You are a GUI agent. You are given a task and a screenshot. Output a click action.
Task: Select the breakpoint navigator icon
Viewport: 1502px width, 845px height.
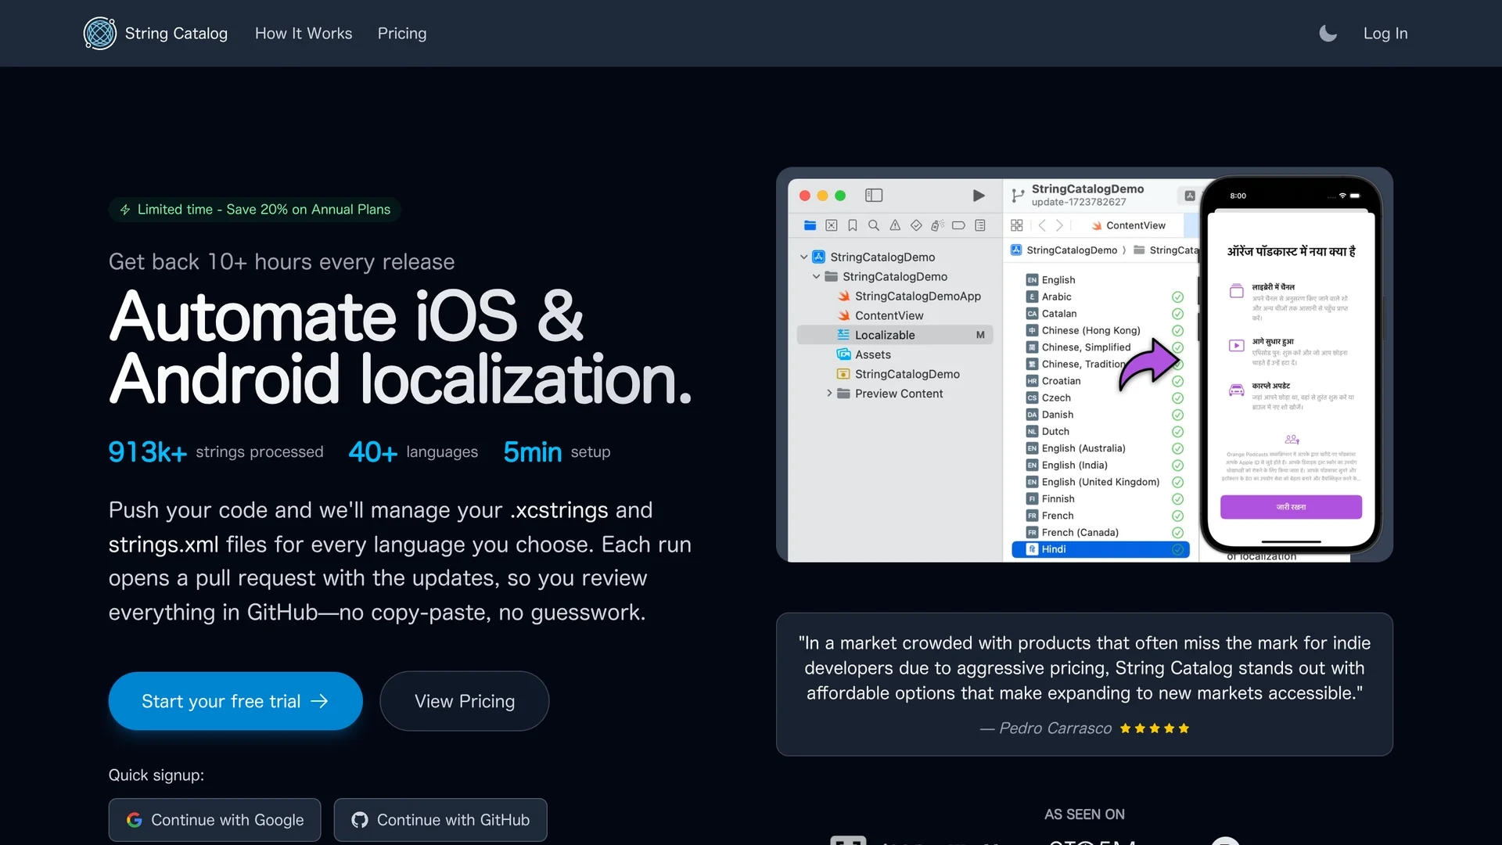click(x=958, y=225)
